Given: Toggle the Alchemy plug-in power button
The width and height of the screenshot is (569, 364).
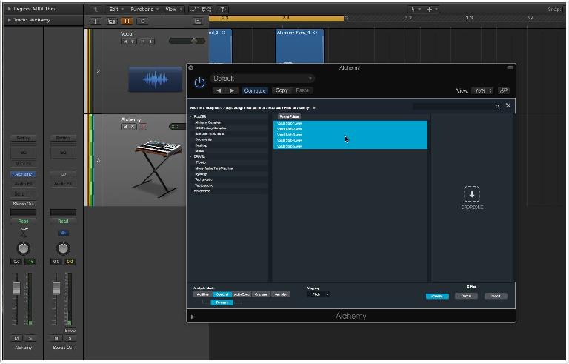Looking at the screenshot, I should pos(199,83).
